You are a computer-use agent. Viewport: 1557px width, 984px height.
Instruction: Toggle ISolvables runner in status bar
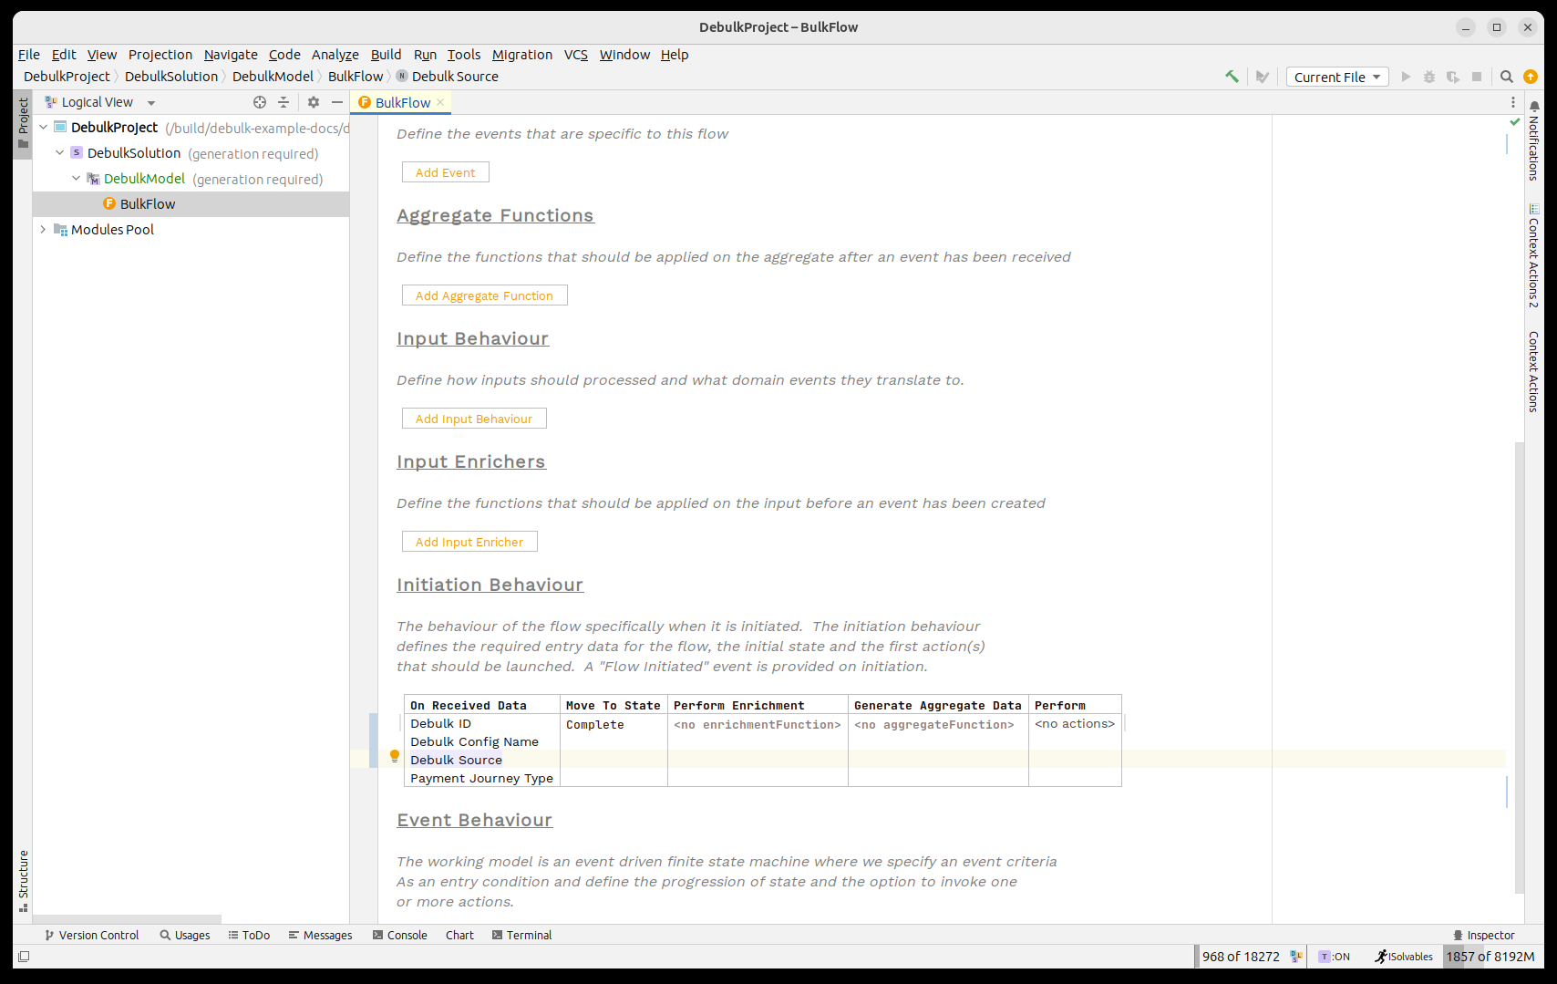1404,957
